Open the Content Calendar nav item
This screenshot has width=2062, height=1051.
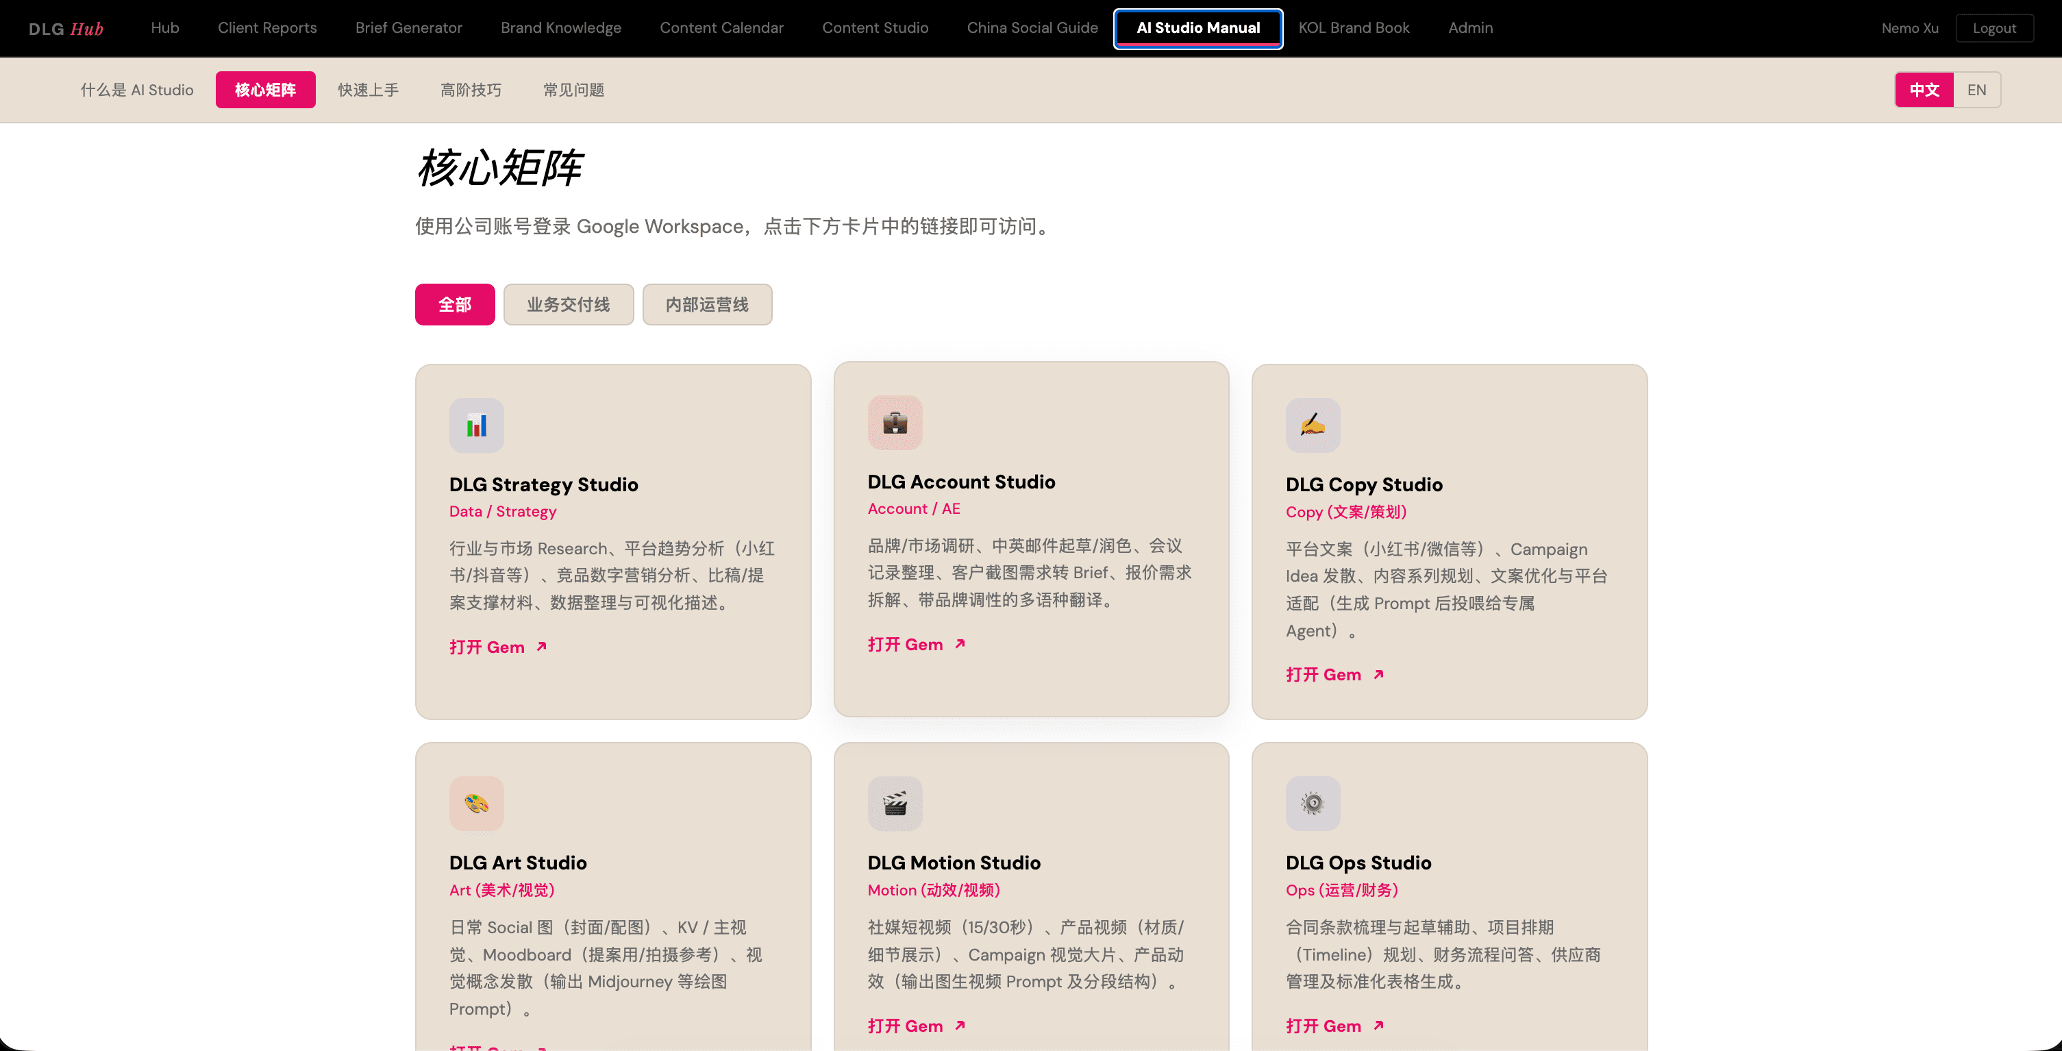coord(721,28)
